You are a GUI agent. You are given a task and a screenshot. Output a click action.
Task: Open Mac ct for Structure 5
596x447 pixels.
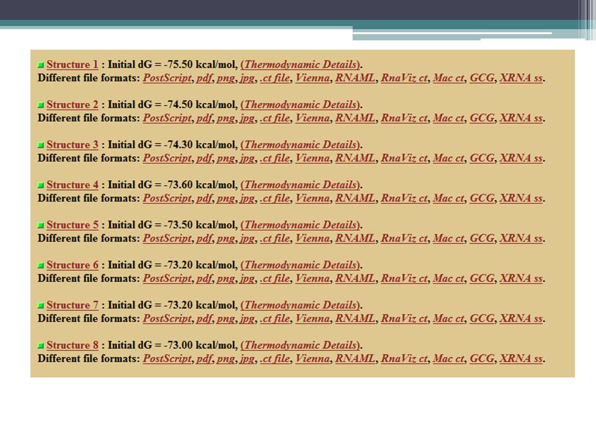(448, 238)
